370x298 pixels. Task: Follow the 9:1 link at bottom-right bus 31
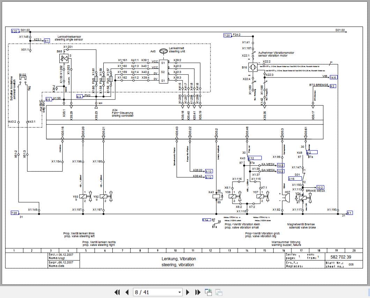(x=349, y=213)
